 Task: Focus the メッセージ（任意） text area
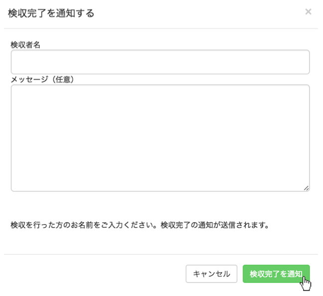pyautogui.click(x=161, y=138)
